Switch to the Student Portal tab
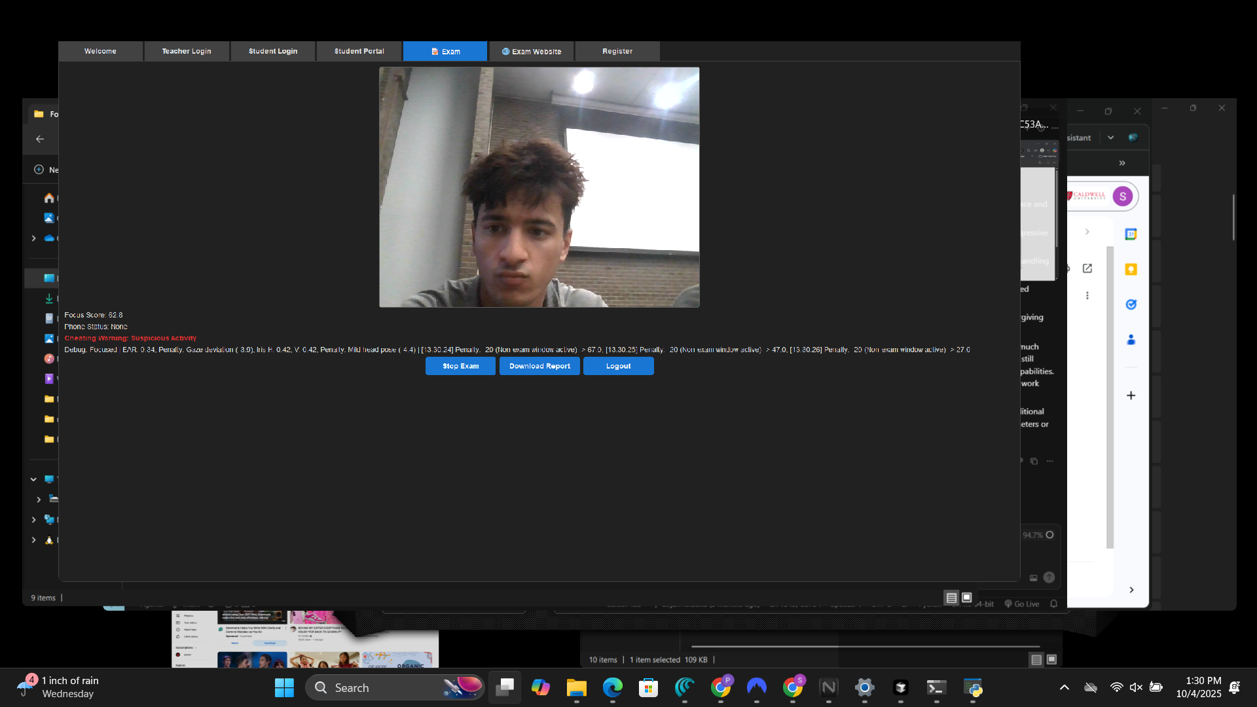Screen dimensions: 1257x707 click(359, 51)
